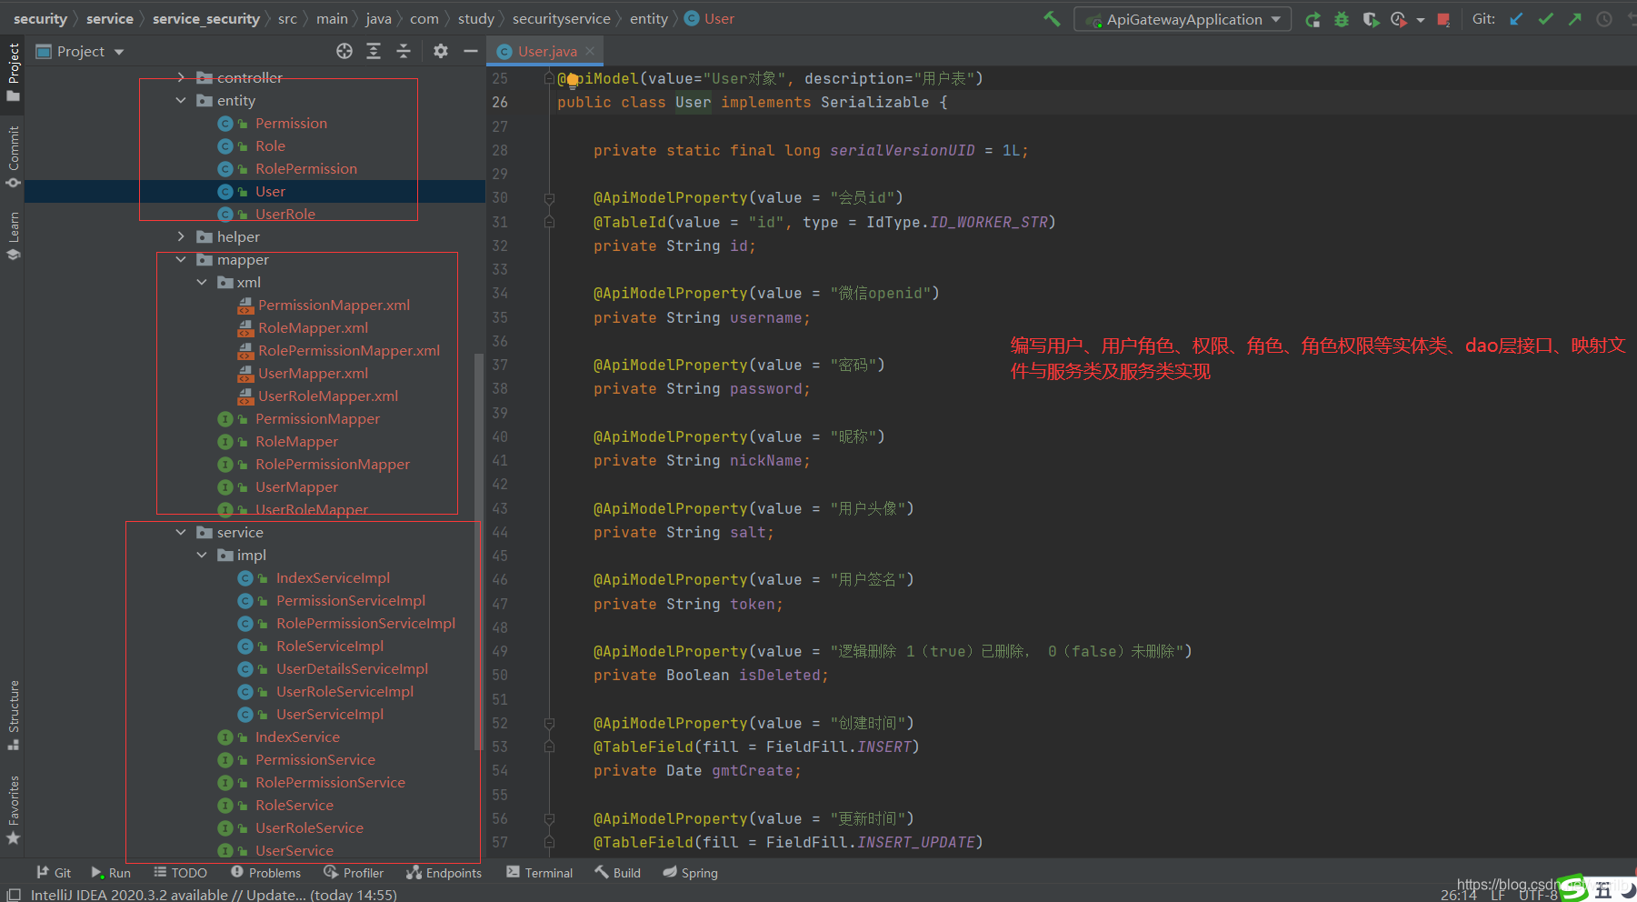Image resolution: width=1637 pixels, height=902 pixels.
Task: Open profiler run options dropdown arrow
Action: click(x=1420, y=20)
